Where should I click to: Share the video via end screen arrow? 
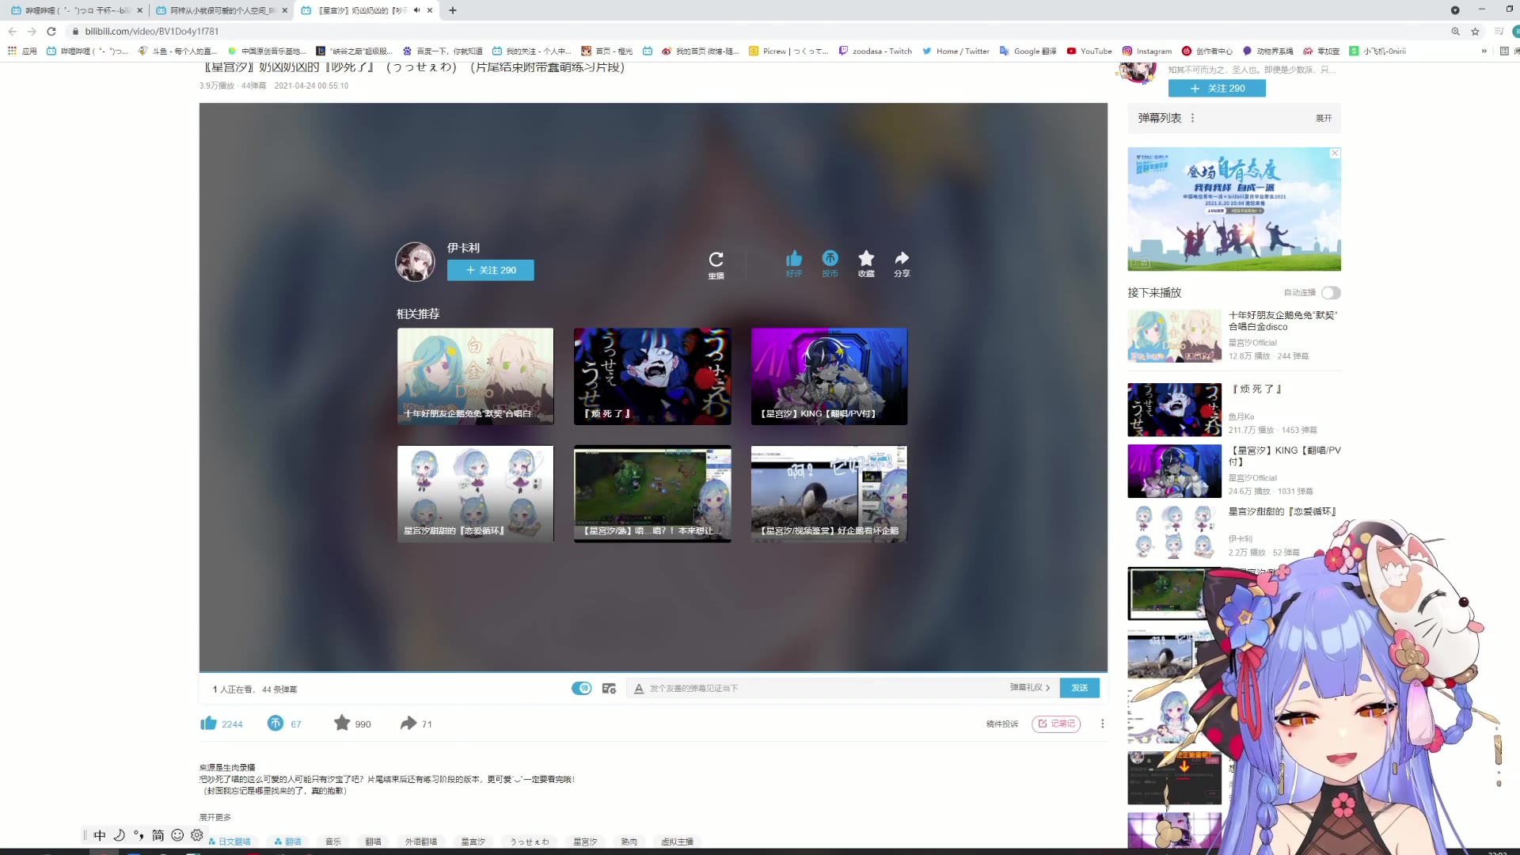[902, 263]
